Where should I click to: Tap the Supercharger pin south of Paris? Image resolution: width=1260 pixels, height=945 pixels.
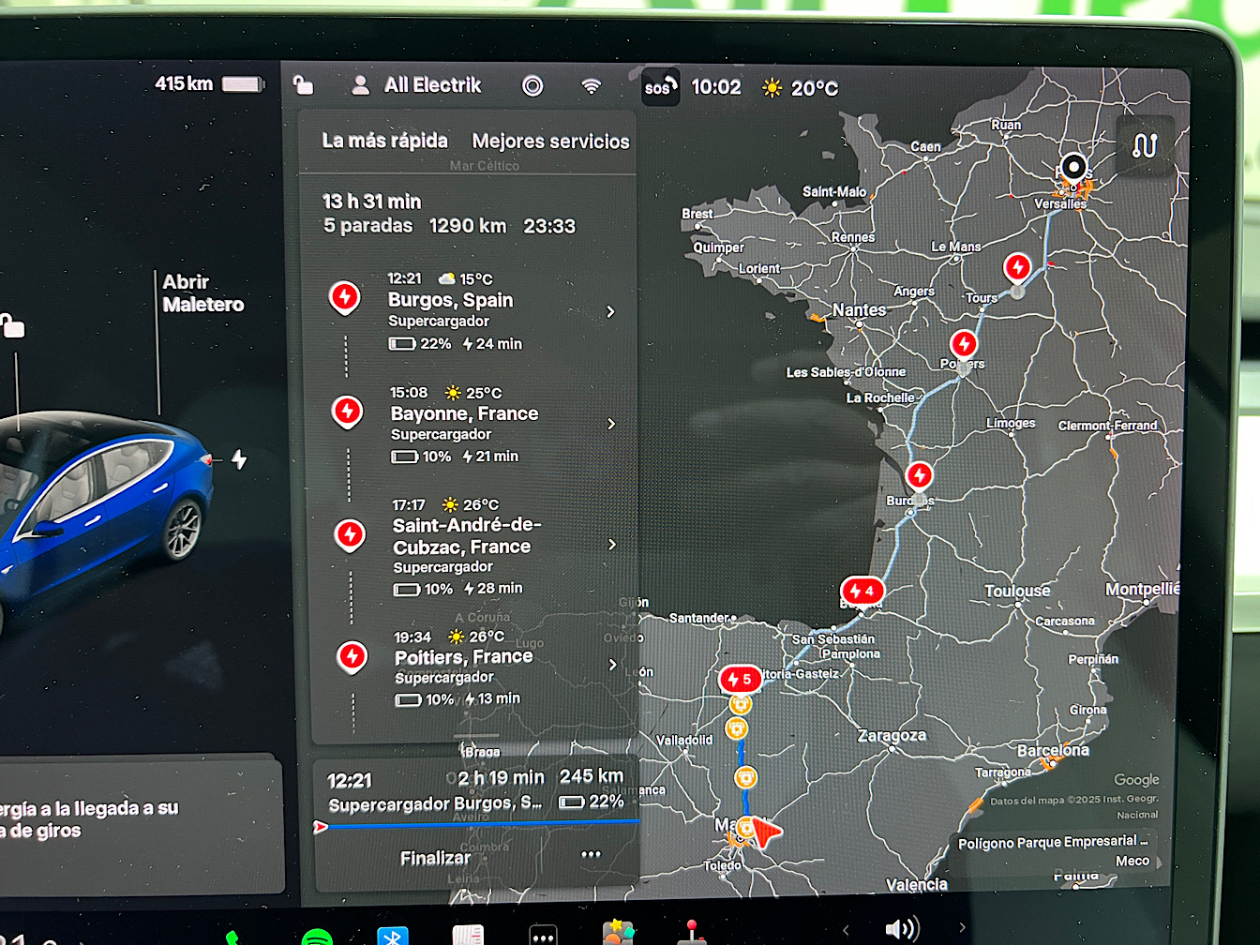click(1017, 268)
